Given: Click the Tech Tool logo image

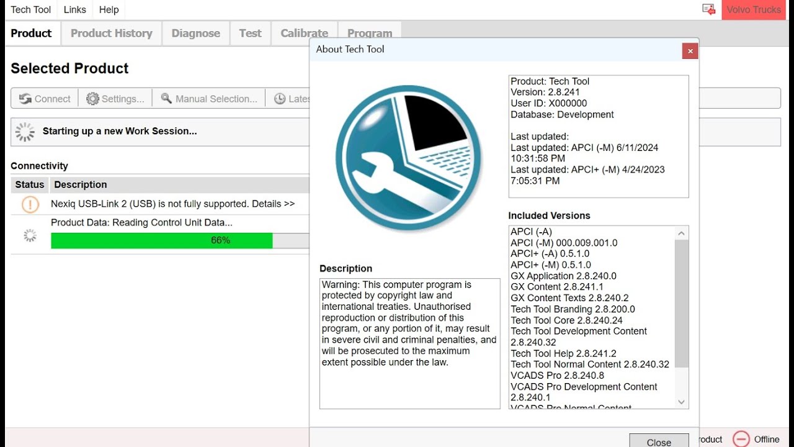Looking at the screenshot, I should 408,158.
